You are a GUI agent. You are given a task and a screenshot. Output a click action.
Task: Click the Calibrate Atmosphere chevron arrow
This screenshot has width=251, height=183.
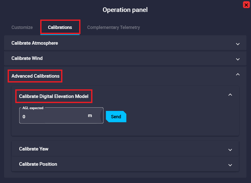click(238, 44)
